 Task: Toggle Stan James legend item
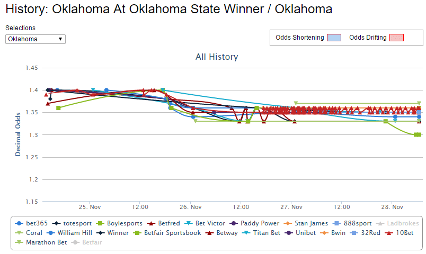coord(305,223)
